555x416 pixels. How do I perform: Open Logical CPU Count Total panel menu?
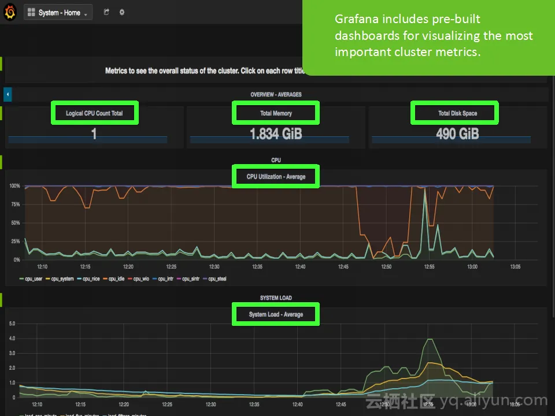point(94,113)
